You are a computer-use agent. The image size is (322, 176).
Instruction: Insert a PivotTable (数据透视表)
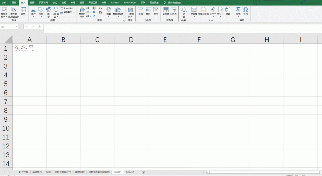pyautogui.click(x=4, y=12)
